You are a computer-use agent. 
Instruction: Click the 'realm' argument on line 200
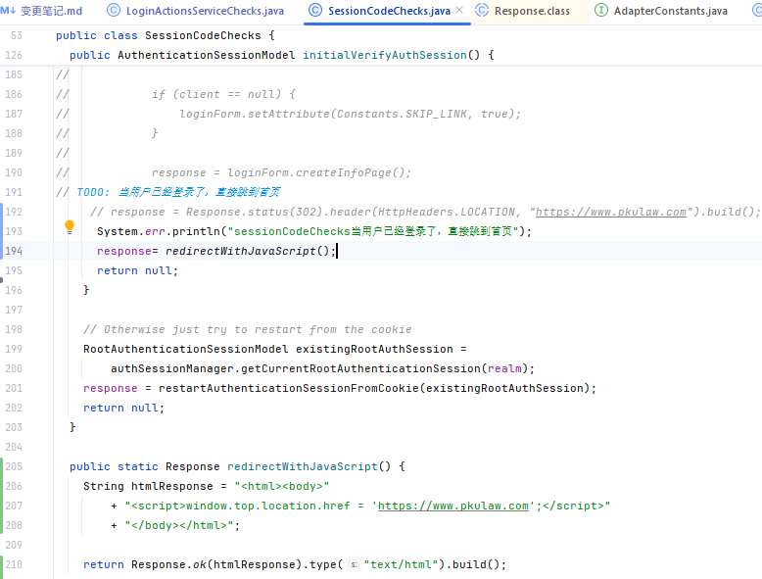coord(504,368)
